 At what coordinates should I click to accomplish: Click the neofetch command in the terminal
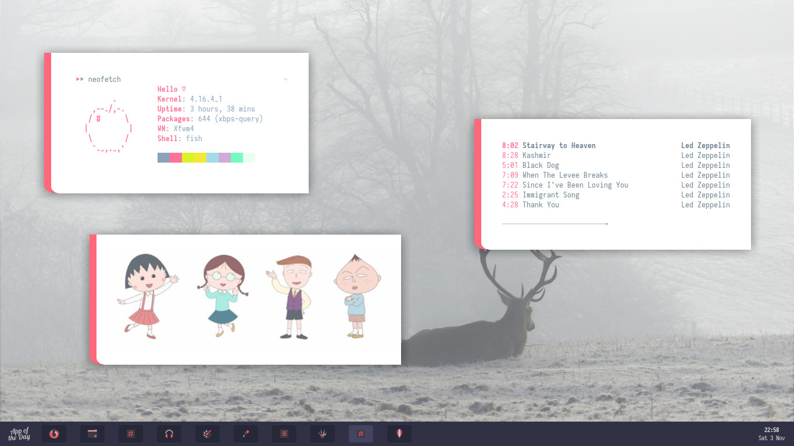pyautogui.click(x=105, y=80)
